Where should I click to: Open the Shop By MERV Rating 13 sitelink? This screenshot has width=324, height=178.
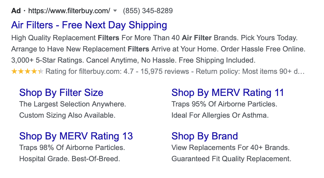tap(76, 136)
